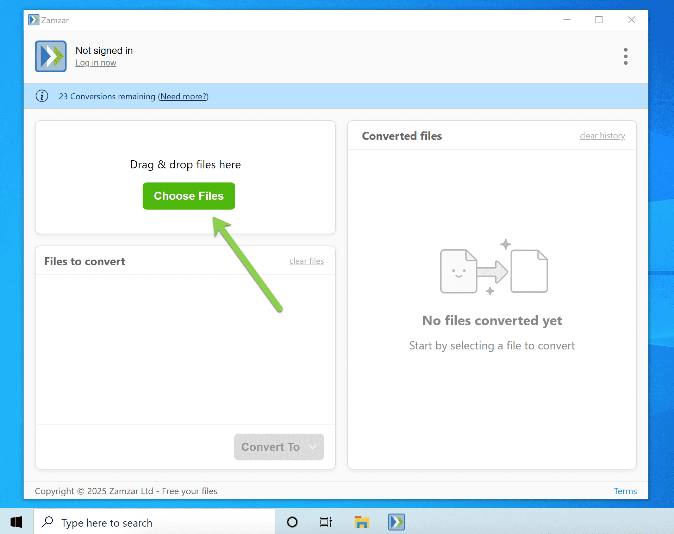
Task: Open the Terms page
Action: click(625, 491)
